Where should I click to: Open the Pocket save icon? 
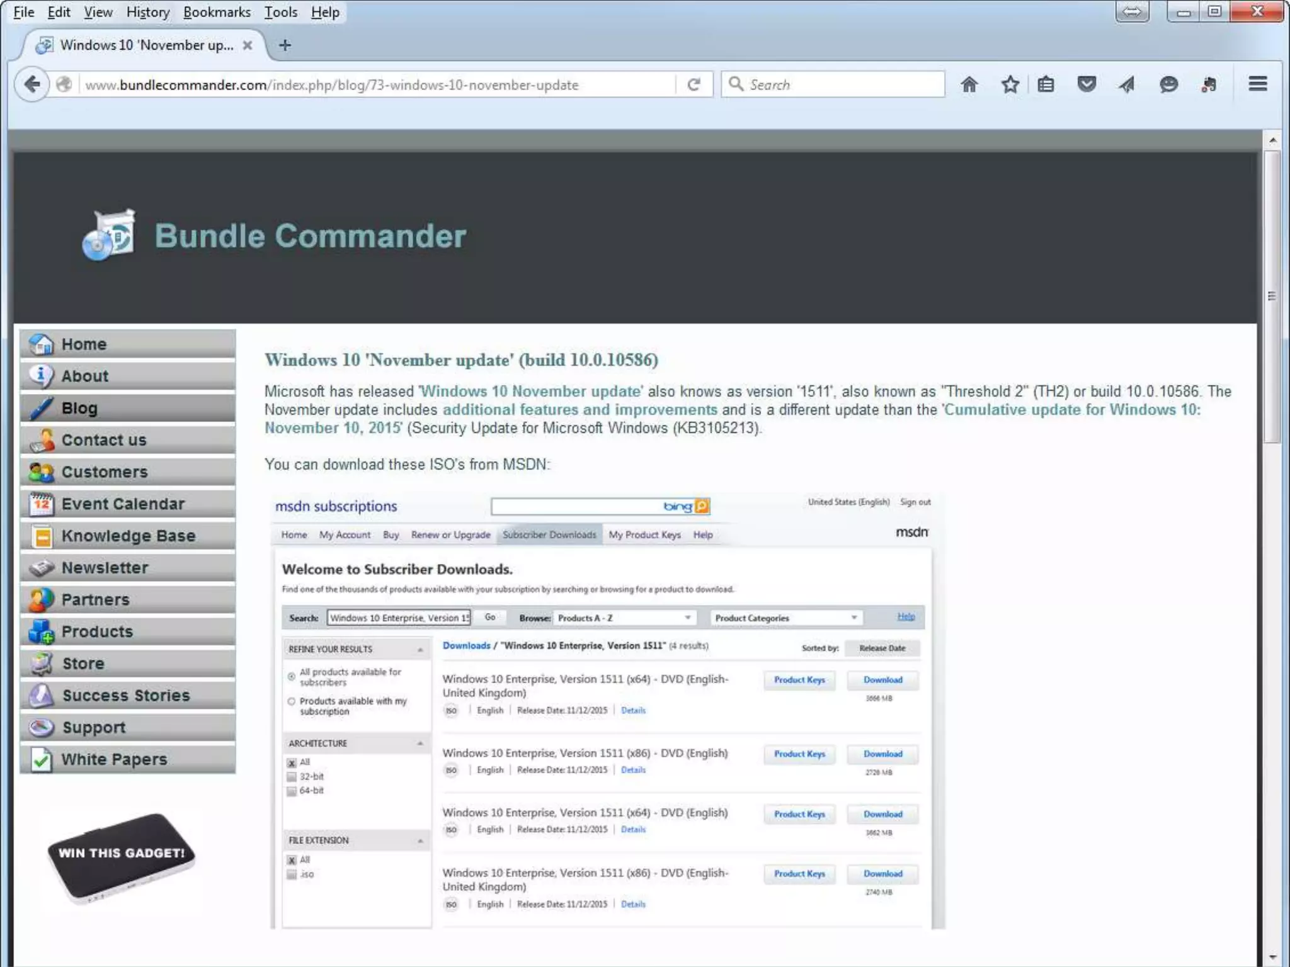pos(1087,84)
